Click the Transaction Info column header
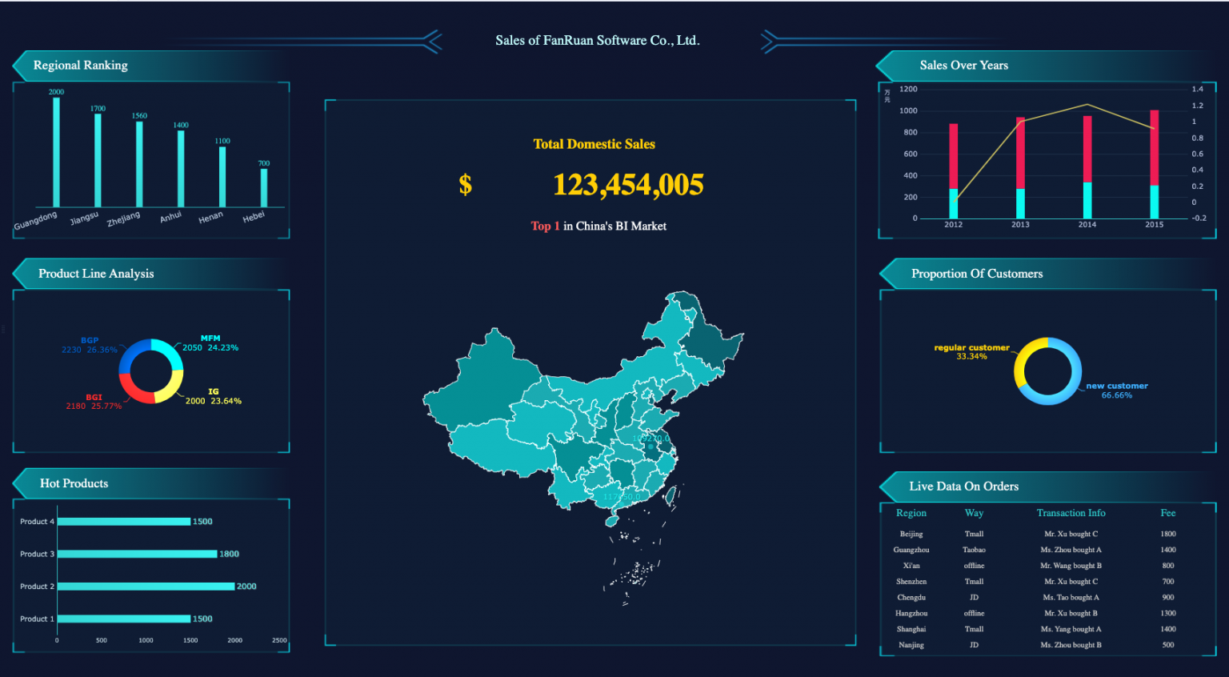 (x=1071, y=513)
